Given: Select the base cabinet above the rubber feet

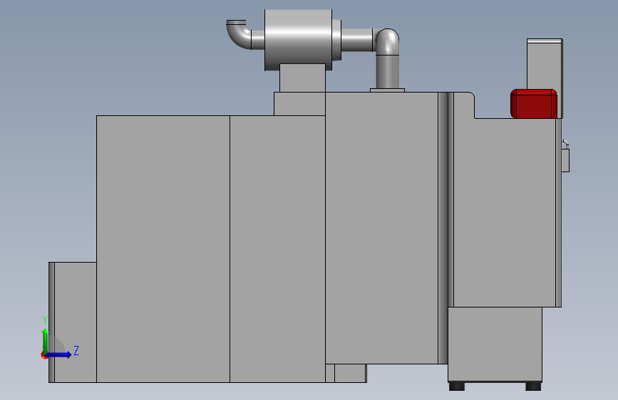Looking at the screenshot, I should coord(495,344).
